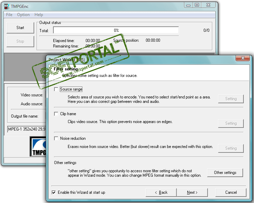254x203 pixels.
Task: Click Setting button for Clip frame
Action: (231, 123)
